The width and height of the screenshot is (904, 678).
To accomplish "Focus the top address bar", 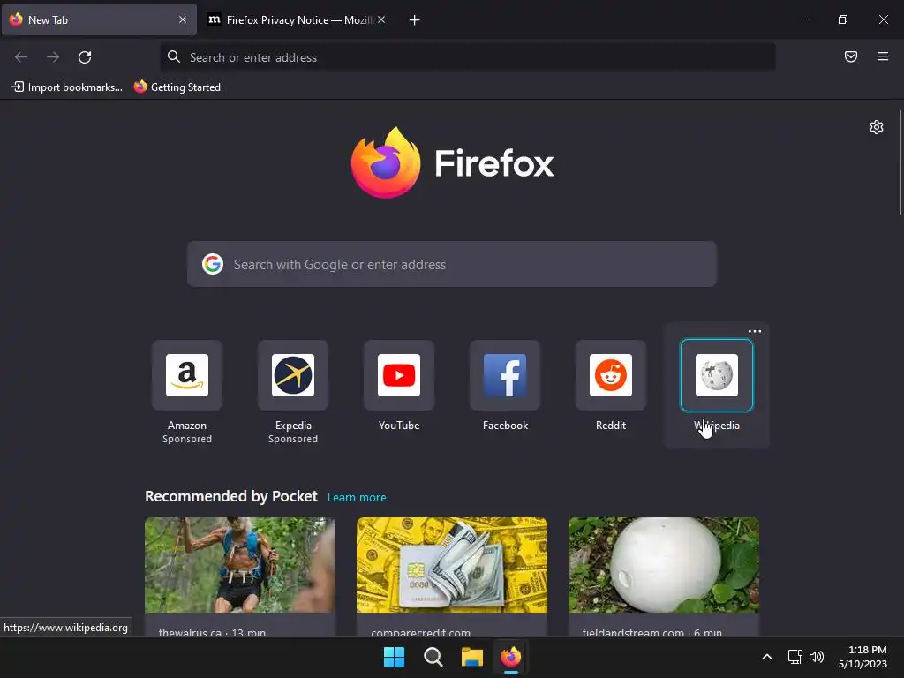I will coord(468,57).
